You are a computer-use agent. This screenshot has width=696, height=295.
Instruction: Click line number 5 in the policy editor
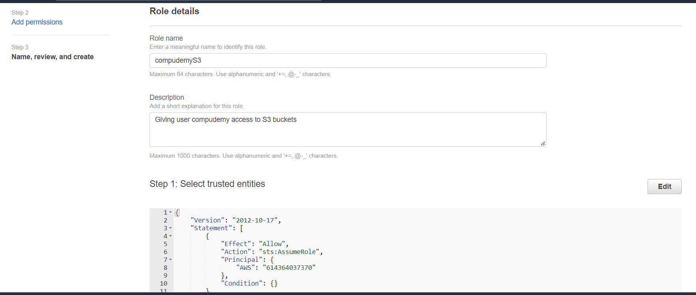click(165, 244)
